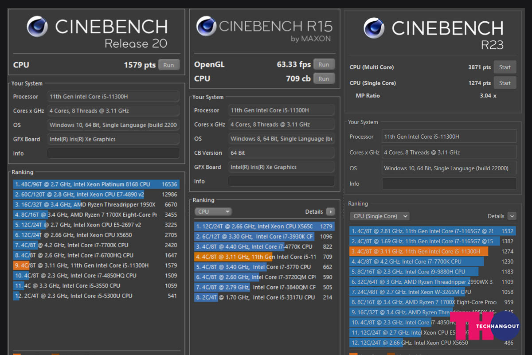Click the Info field in Cinebench R15

[x=281, y=181]
